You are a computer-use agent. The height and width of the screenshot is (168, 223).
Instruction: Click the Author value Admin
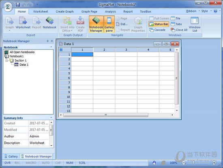39,136
